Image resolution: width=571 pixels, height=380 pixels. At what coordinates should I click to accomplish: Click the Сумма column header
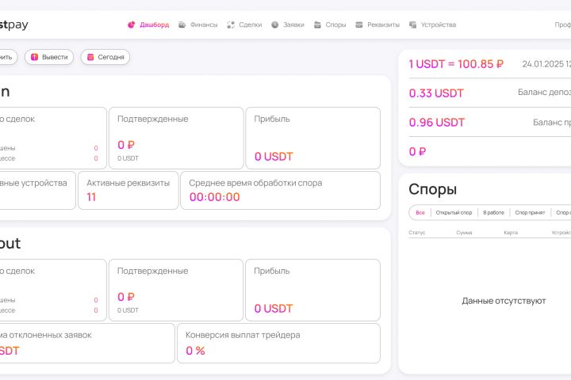(x=464, y=233)
